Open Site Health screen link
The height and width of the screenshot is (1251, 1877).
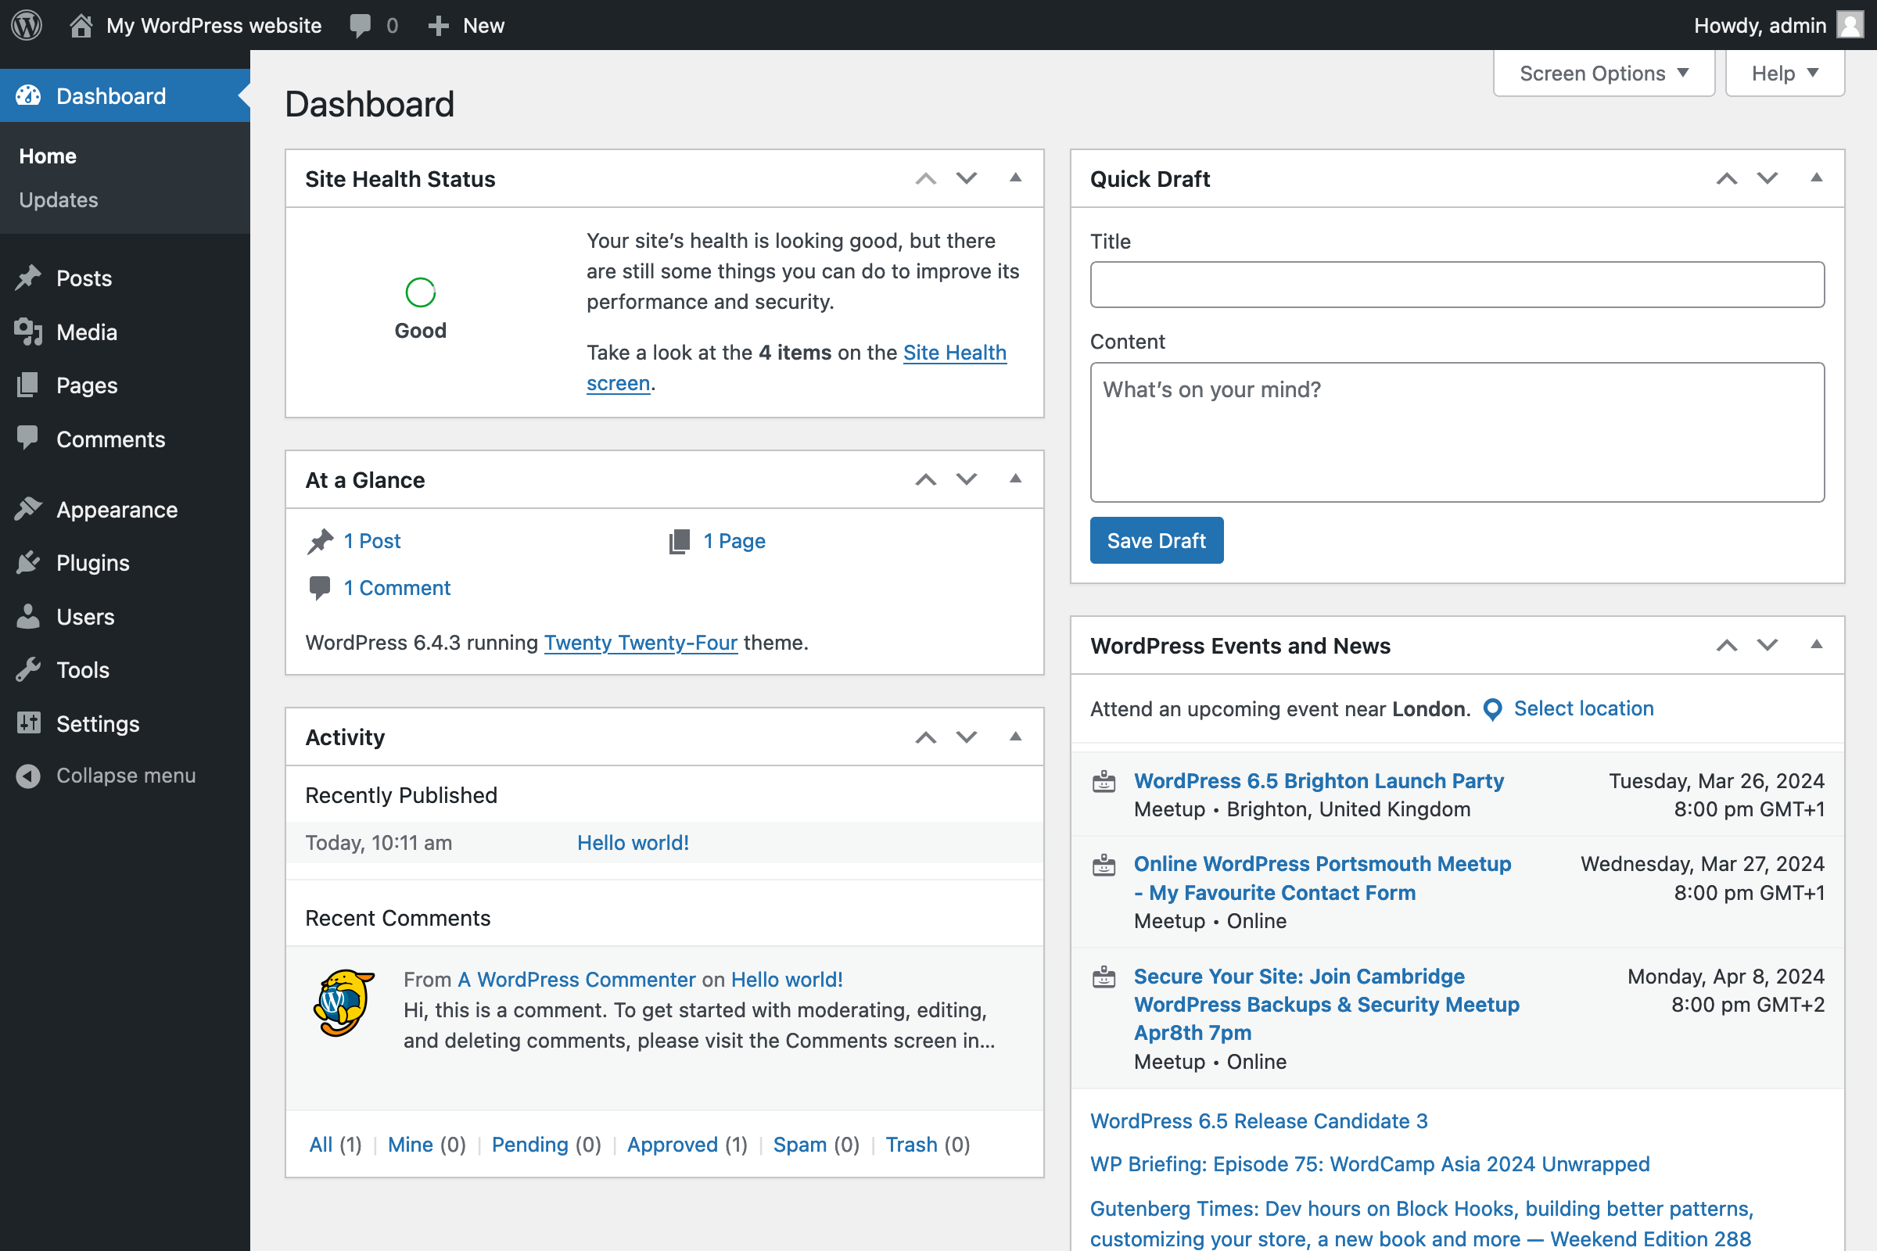pos(796,367)
